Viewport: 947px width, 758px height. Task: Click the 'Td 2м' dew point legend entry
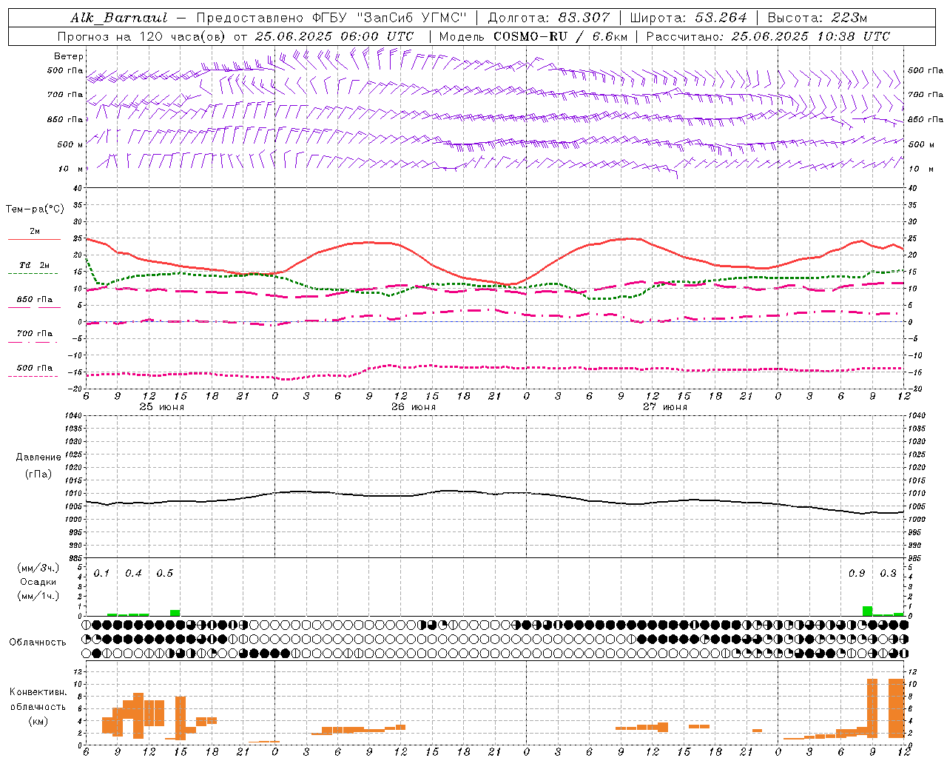[35, 265]
